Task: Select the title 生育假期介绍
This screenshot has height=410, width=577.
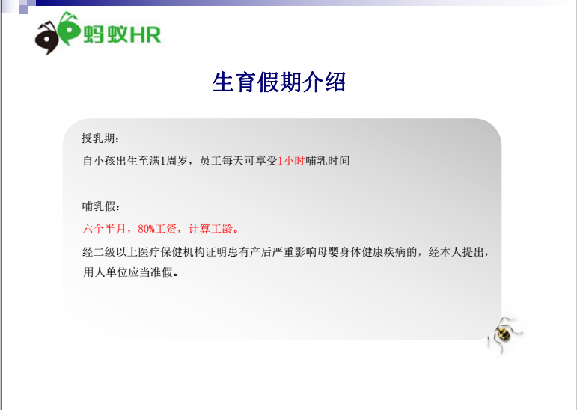Action: 279,82
